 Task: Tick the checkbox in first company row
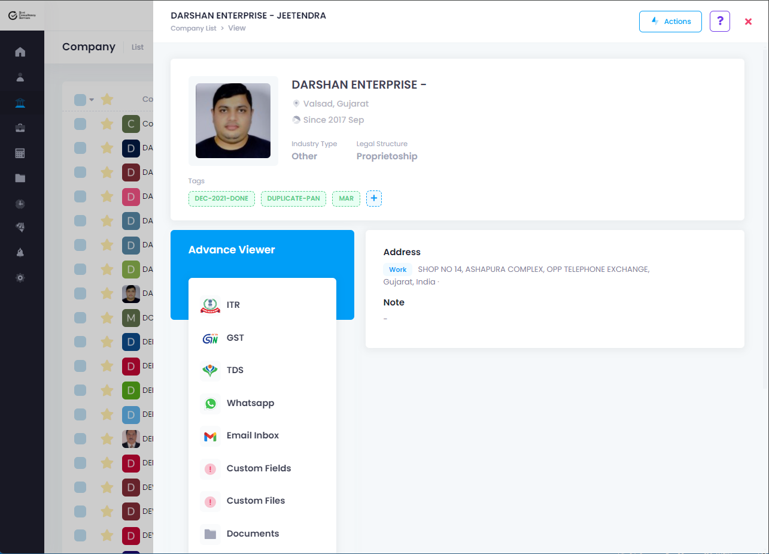pyautogui.click(x=80, y=124)
